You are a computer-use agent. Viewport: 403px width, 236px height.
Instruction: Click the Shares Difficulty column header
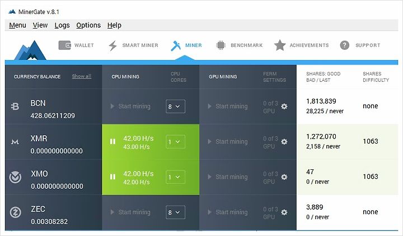pyautogui.click(x=376, y=77)
